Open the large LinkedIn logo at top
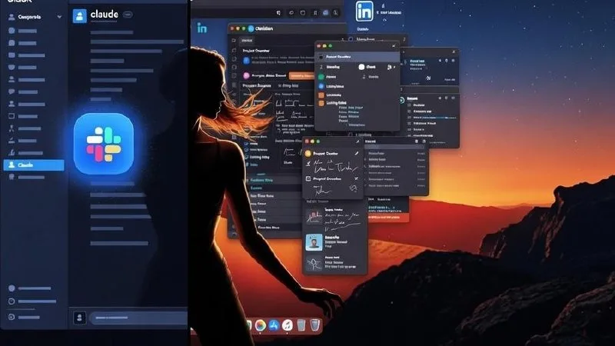The width and height of the screenshot is (615, 346). (x=364, y=11)
